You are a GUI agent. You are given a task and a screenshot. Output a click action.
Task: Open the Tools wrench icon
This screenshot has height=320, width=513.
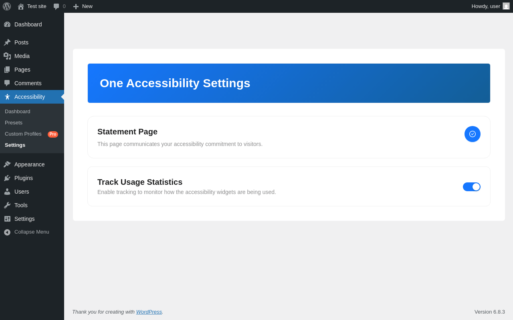7,205
